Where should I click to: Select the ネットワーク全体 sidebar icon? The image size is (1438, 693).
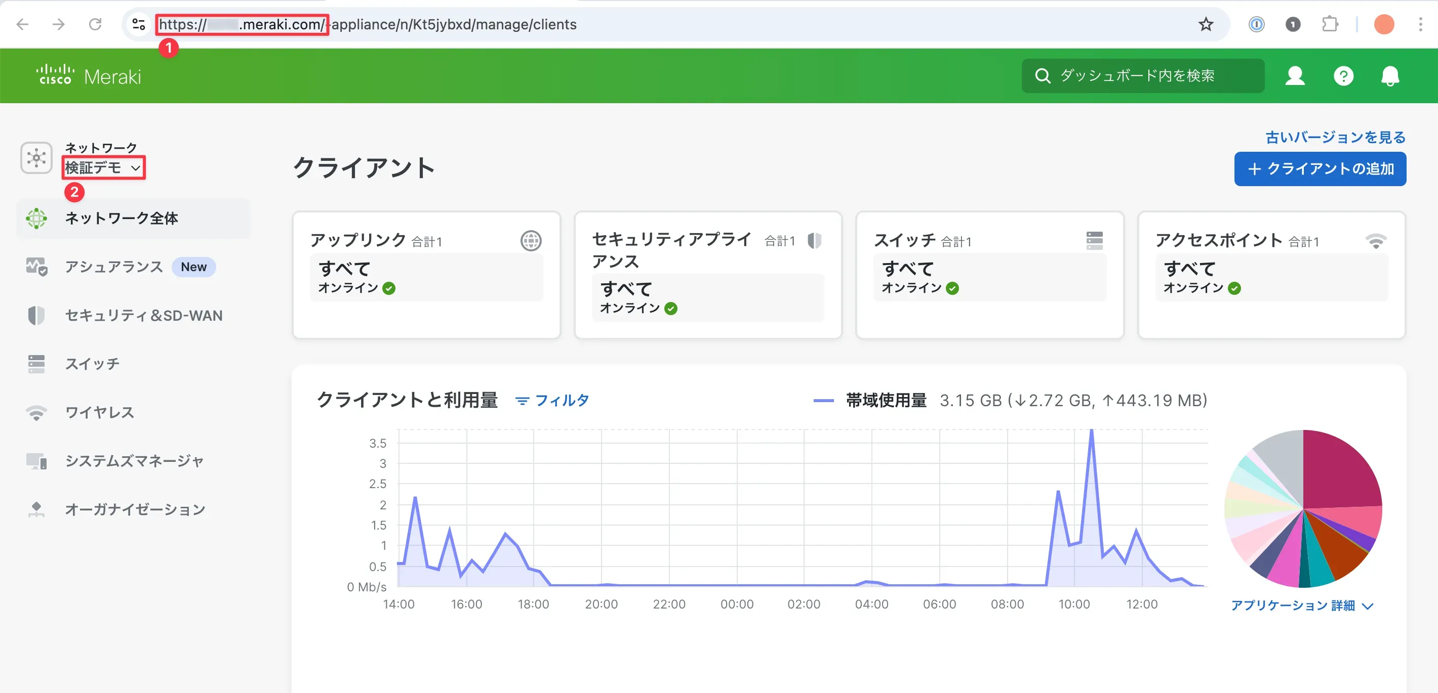click(37, 219)
